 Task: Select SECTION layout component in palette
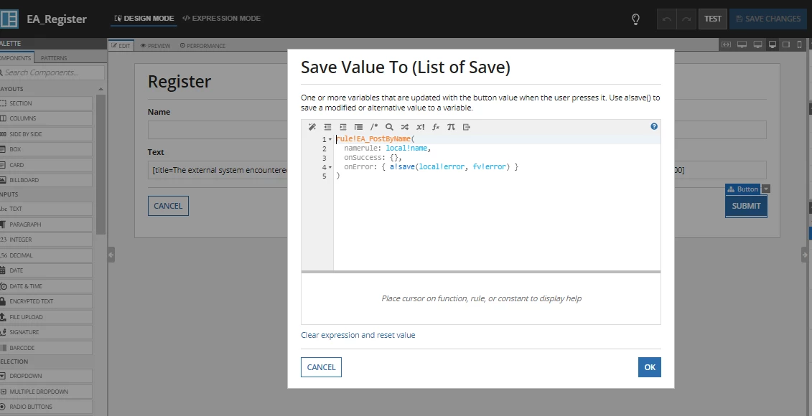(x=46, y=103)
